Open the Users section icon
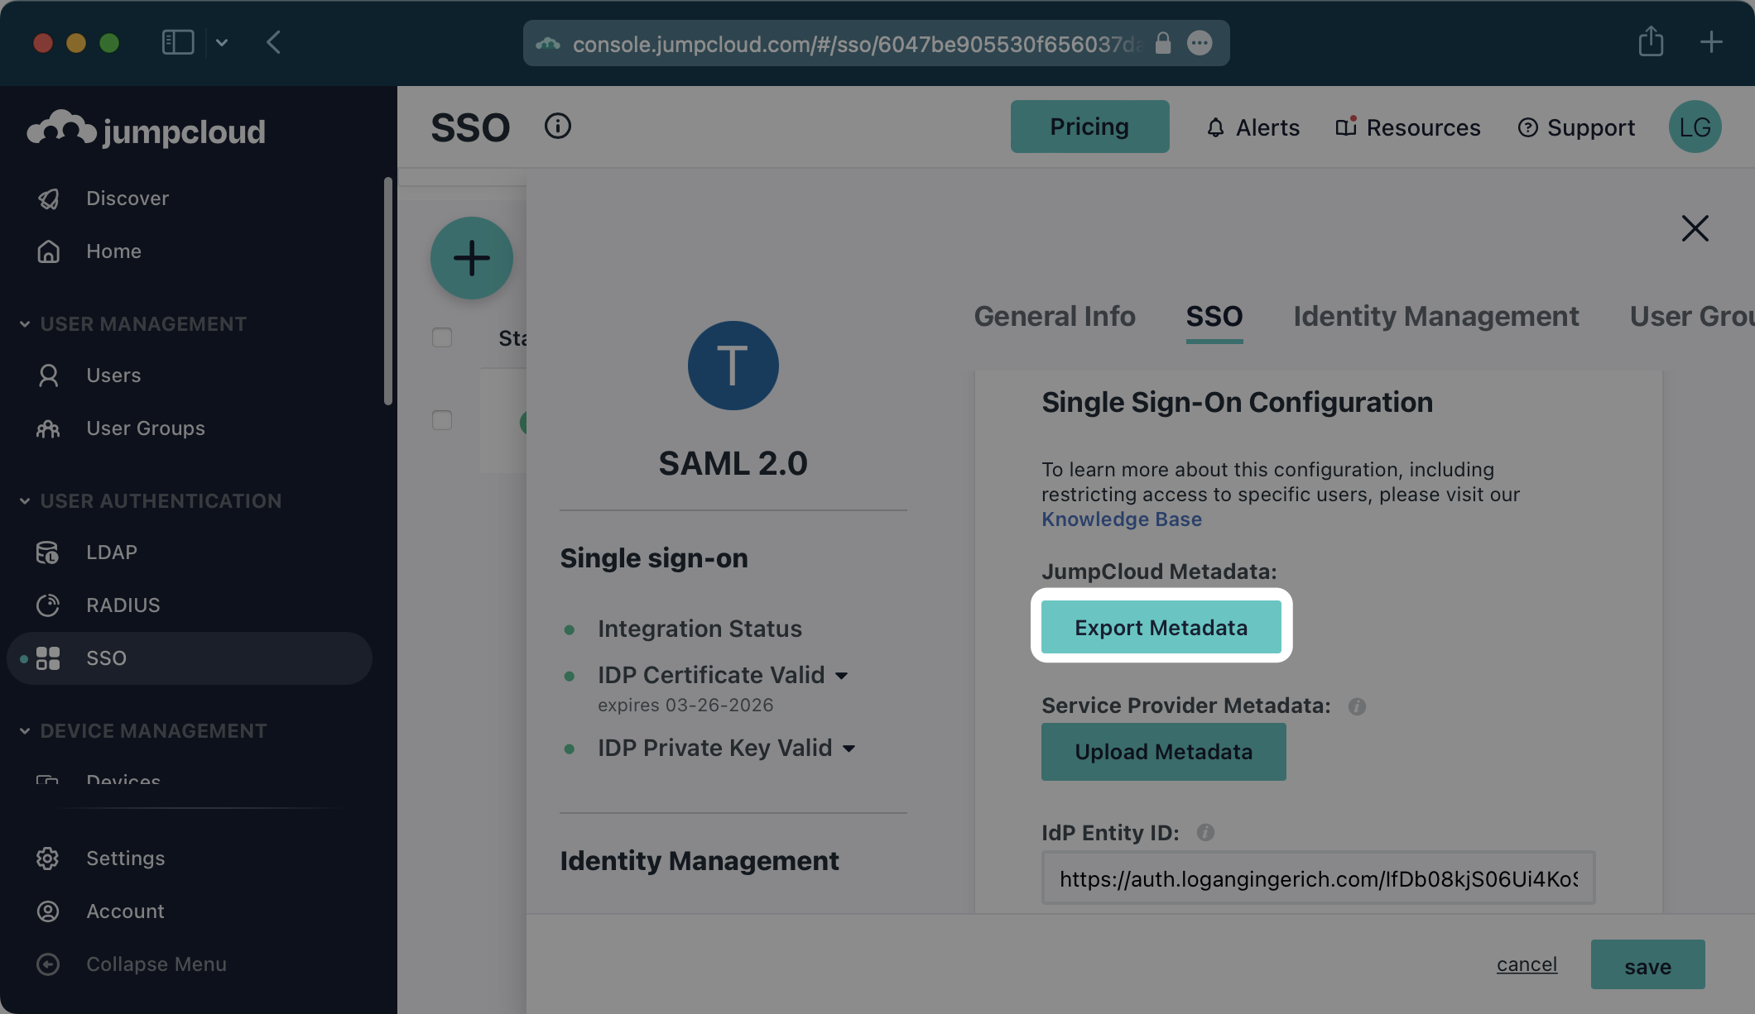This screenshot has width=1755, height=1014. pyautogui.click(x=49, y=375)
